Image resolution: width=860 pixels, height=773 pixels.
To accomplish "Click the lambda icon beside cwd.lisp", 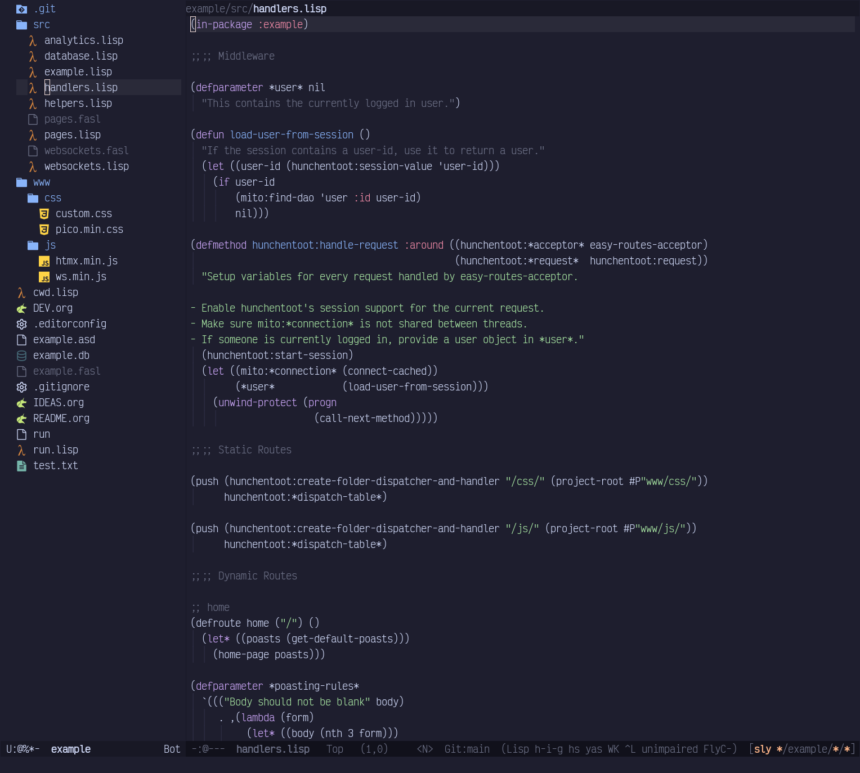I will pyautogui.click(x=21, y=293).
